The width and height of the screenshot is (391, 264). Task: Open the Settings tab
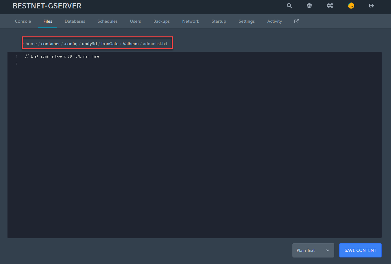point(247,21)
